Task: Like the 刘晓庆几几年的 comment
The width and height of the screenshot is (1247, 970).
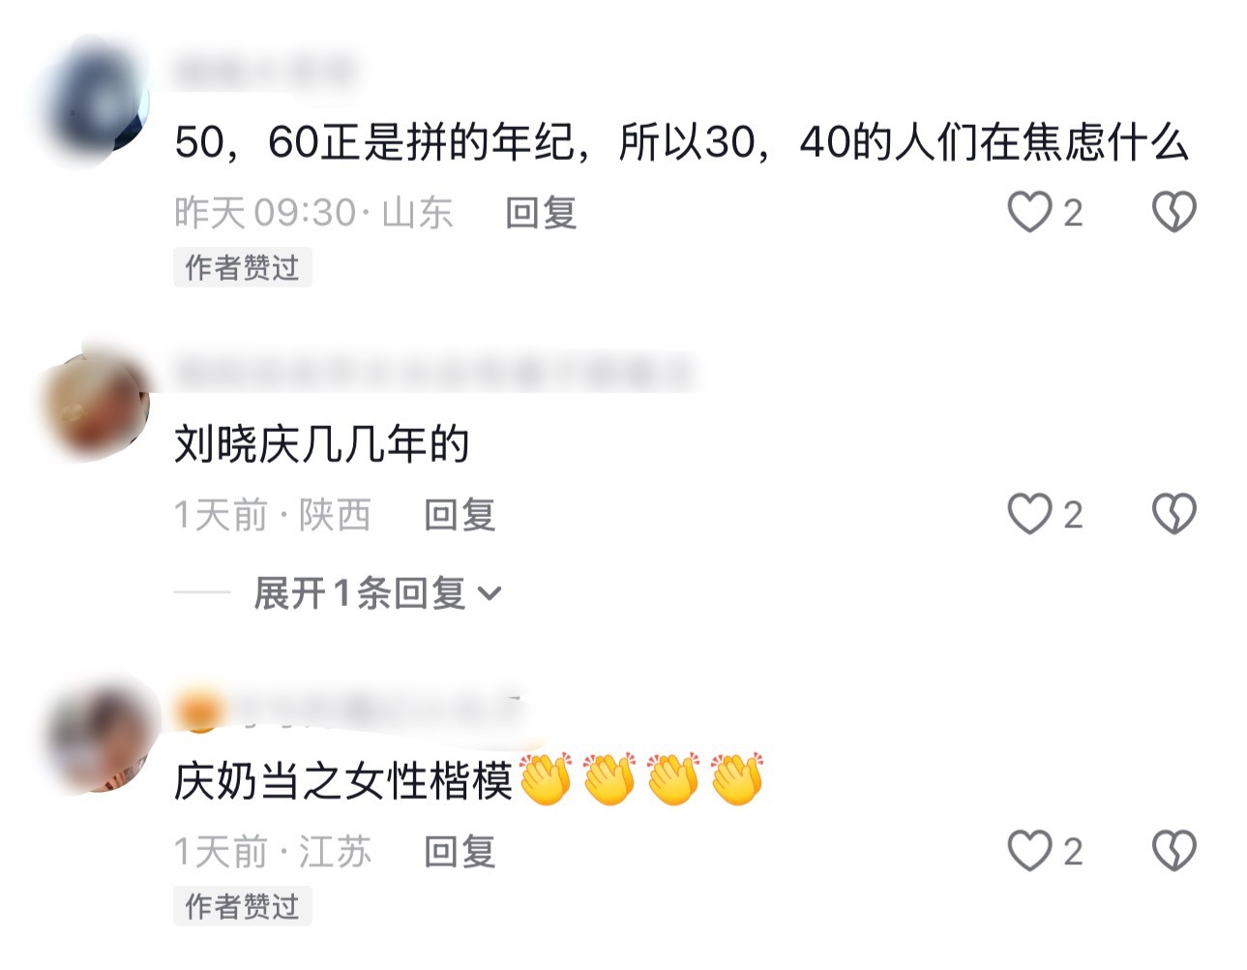Action: tap(1029, 514)
